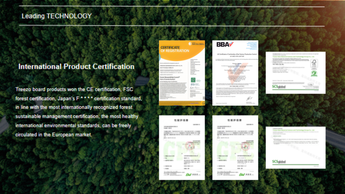
Task: Click the text line mentioning Japan's F**** certification
Action: tap(79, 99)
